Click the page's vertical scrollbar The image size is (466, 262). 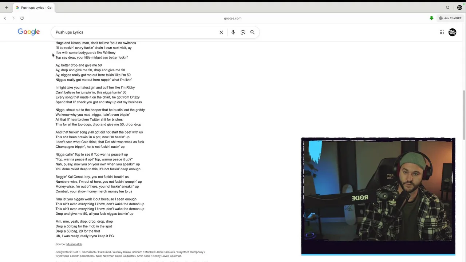(464, 115)
